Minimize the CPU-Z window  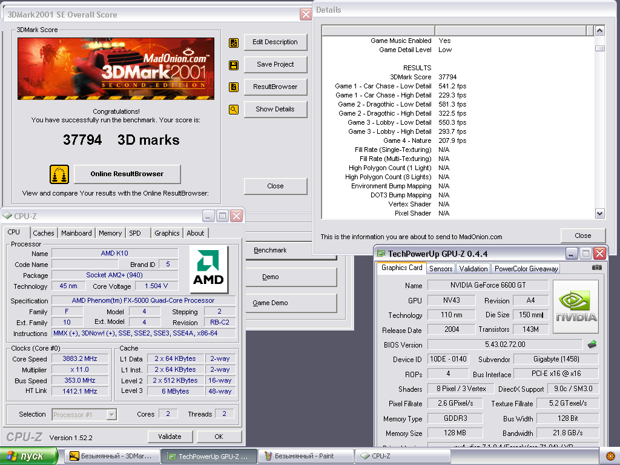point(208,216)
